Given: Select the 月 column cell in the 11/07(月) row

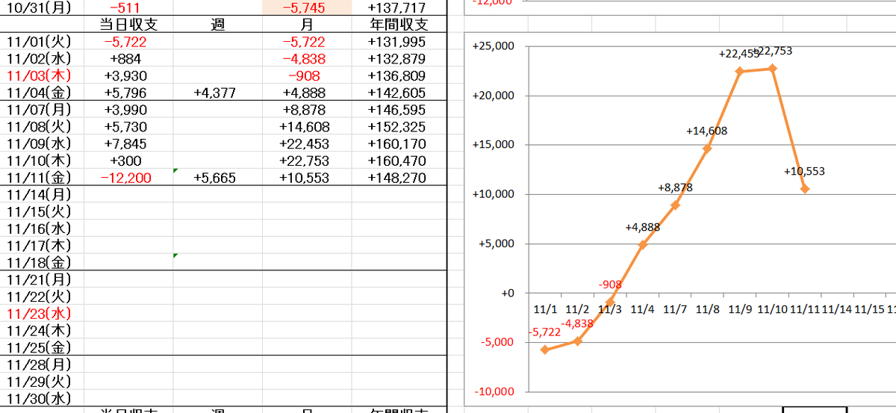Looking at the screenshot, I should [307, 110].
